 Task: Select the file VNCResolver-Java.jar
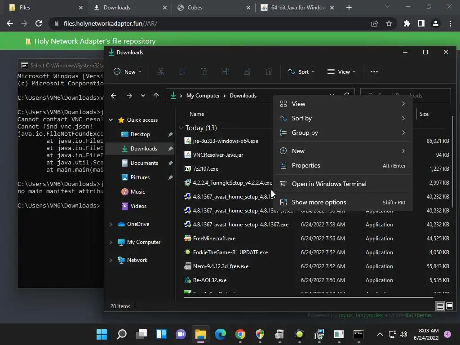click(218, 155)
